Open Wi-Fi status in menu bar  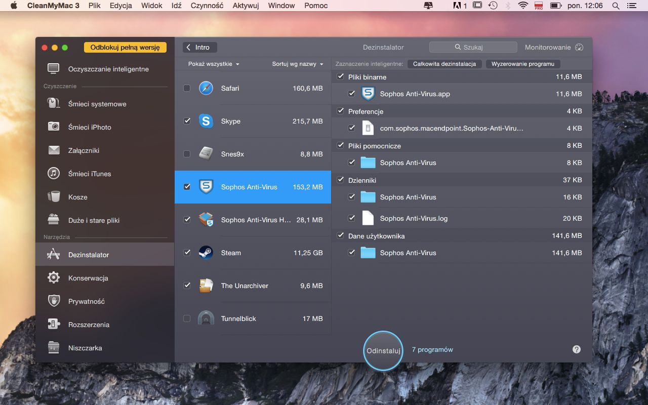pos(523,6)
